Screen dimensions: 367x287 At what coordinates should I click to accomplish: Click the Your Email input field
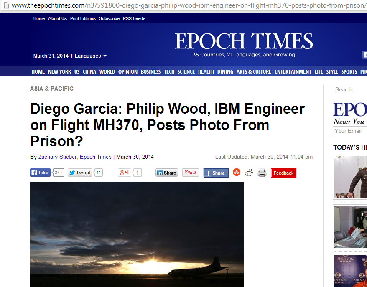pyautogui.click(x=350, y=131)
